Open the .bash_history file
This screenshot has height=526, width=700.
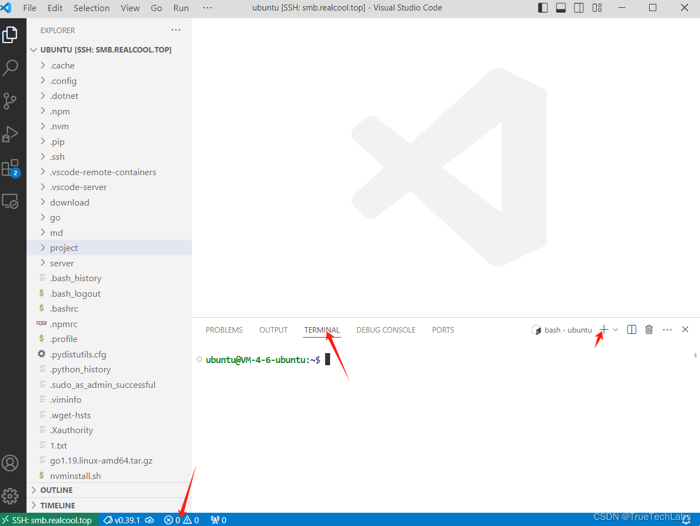pos(109,278)
